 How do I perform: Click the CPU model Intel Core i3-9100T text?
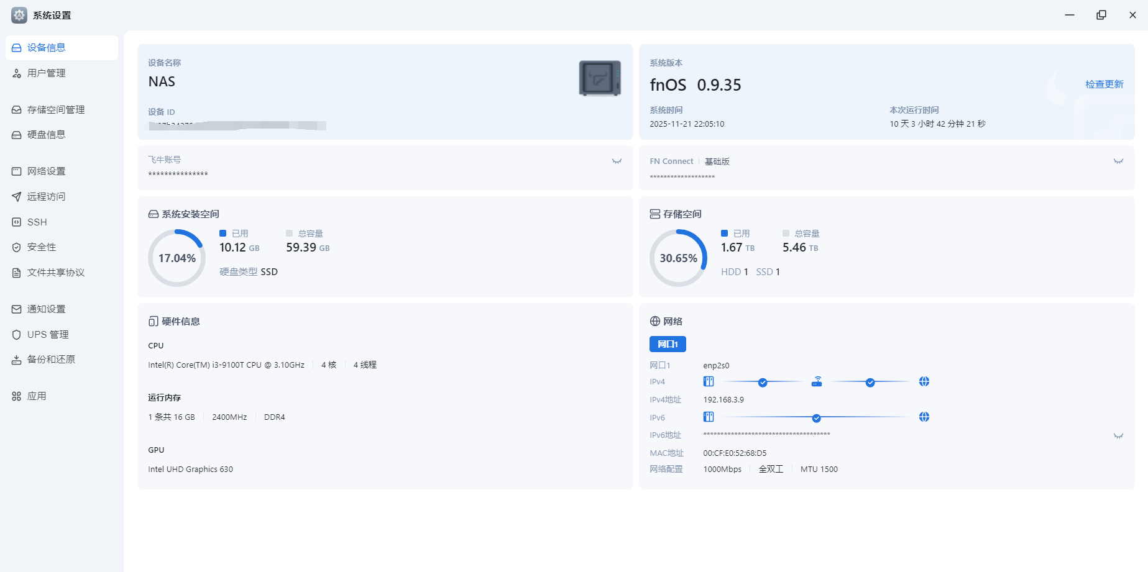(x=226, y=365)
